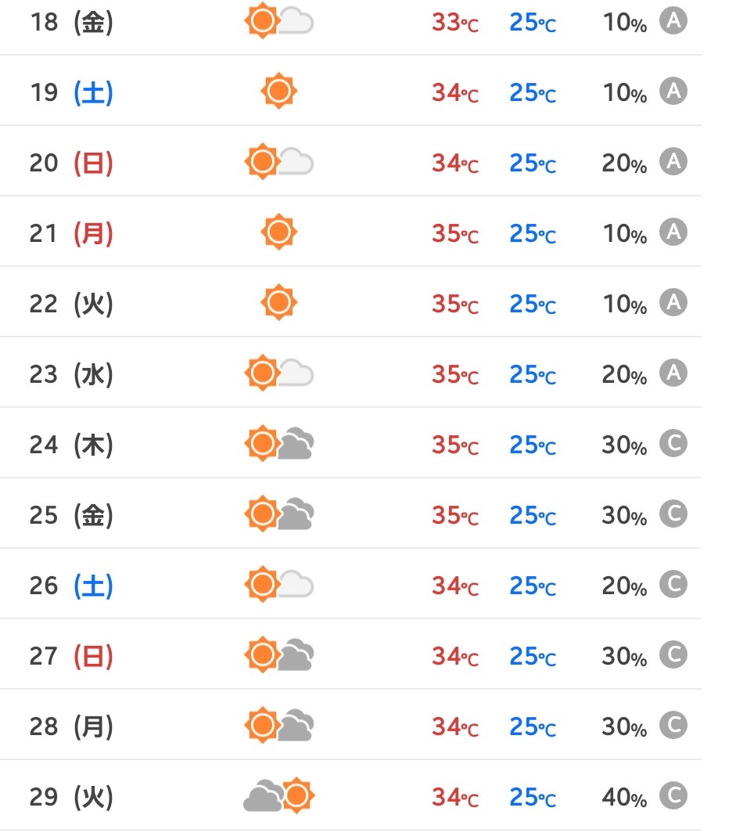Click the reliability A badge for the 22nd
Image resolution: width=736 pixels, height=840 pixels.
(x=673, y=302)
